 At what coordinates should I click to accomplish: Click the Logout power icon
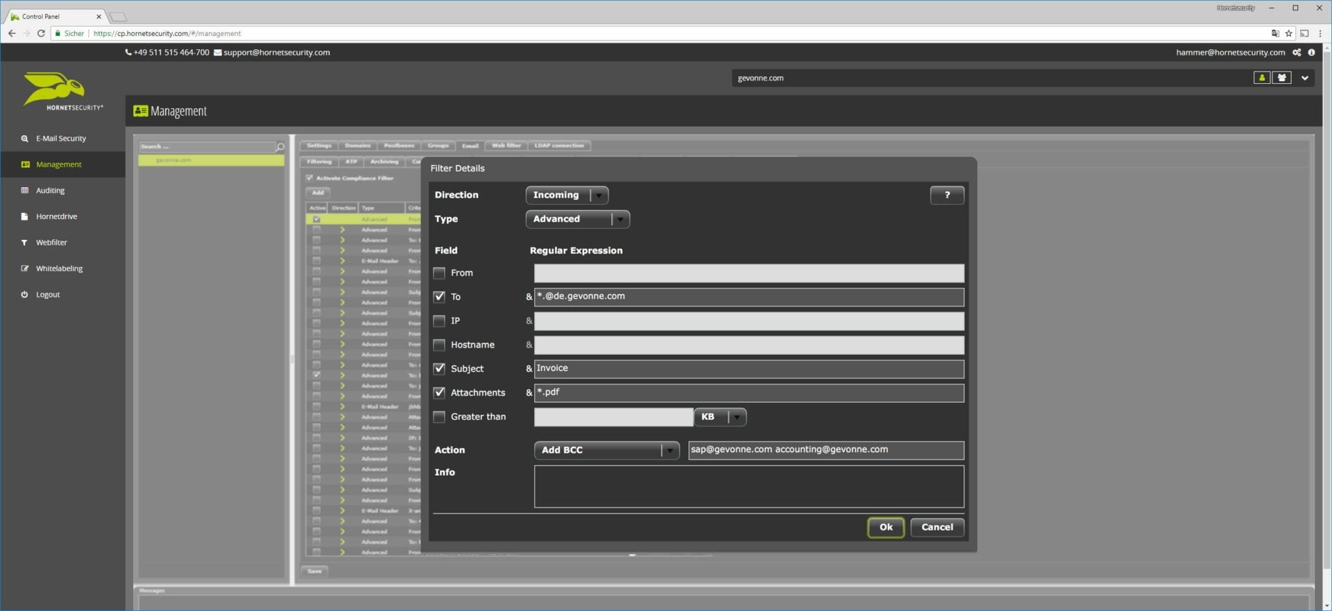(x=25, y=295)
